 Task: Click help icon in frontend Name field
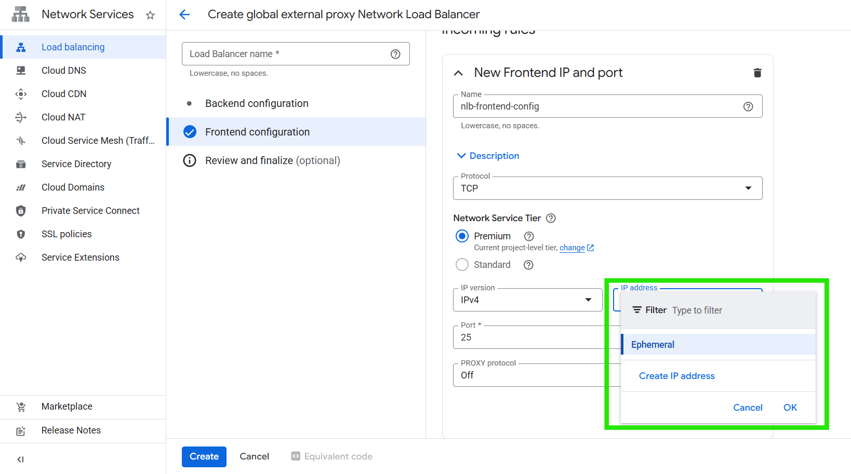[748, 106]
